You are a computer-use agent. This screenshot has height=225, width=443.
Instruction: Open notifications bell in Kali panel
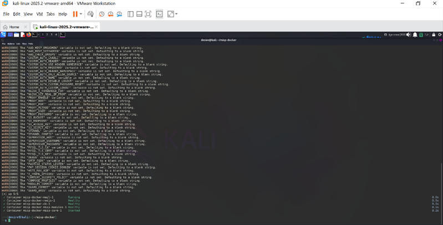coord(415,35)
